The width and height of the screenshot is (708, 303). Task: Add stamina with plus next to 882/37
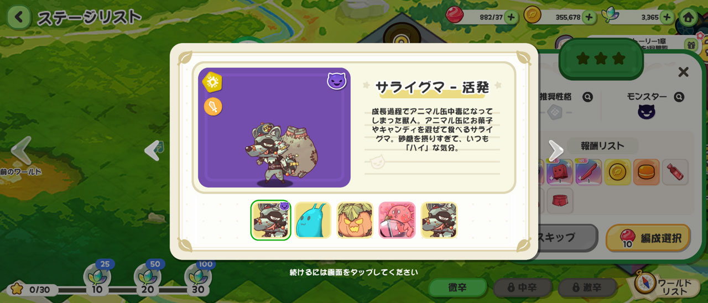(511, 17)
